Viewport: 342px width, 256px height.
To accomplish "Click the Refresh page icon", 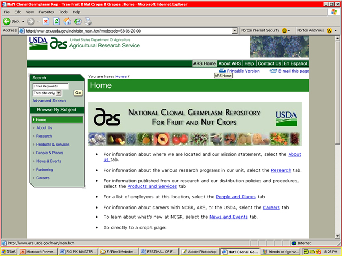I will tap(57, 21).
